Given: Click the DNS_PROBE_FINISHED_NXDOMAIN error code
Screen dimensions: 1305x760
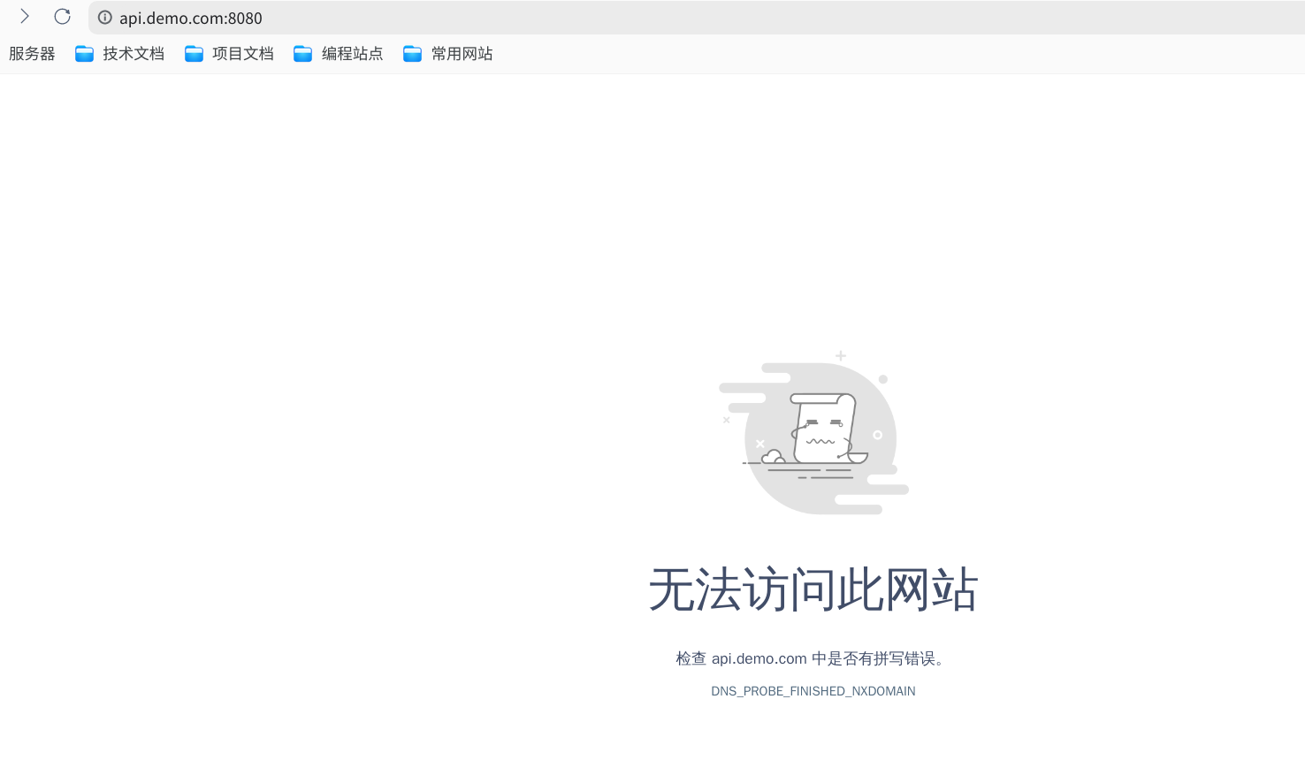Looking at the screenshot, I should (813, 691).
